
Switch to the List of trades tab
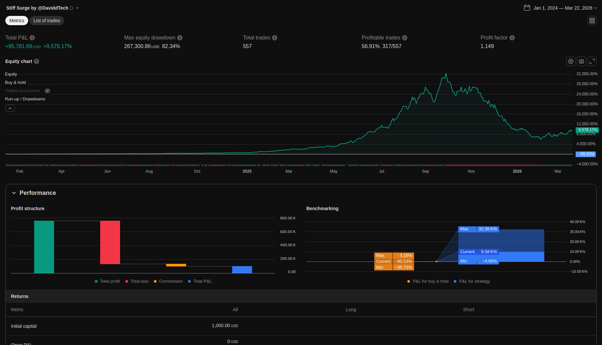(x=47, y=21)
